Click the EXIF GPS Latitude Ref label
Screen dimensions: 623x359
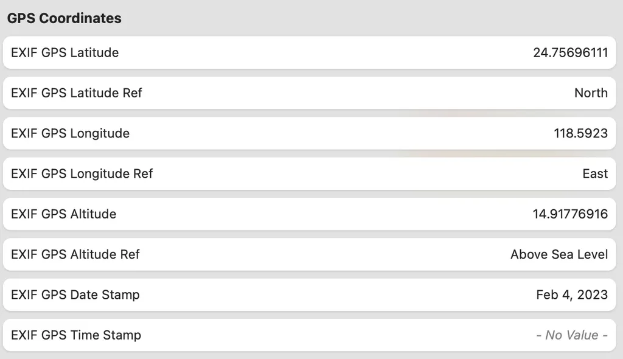click(77, 93)
